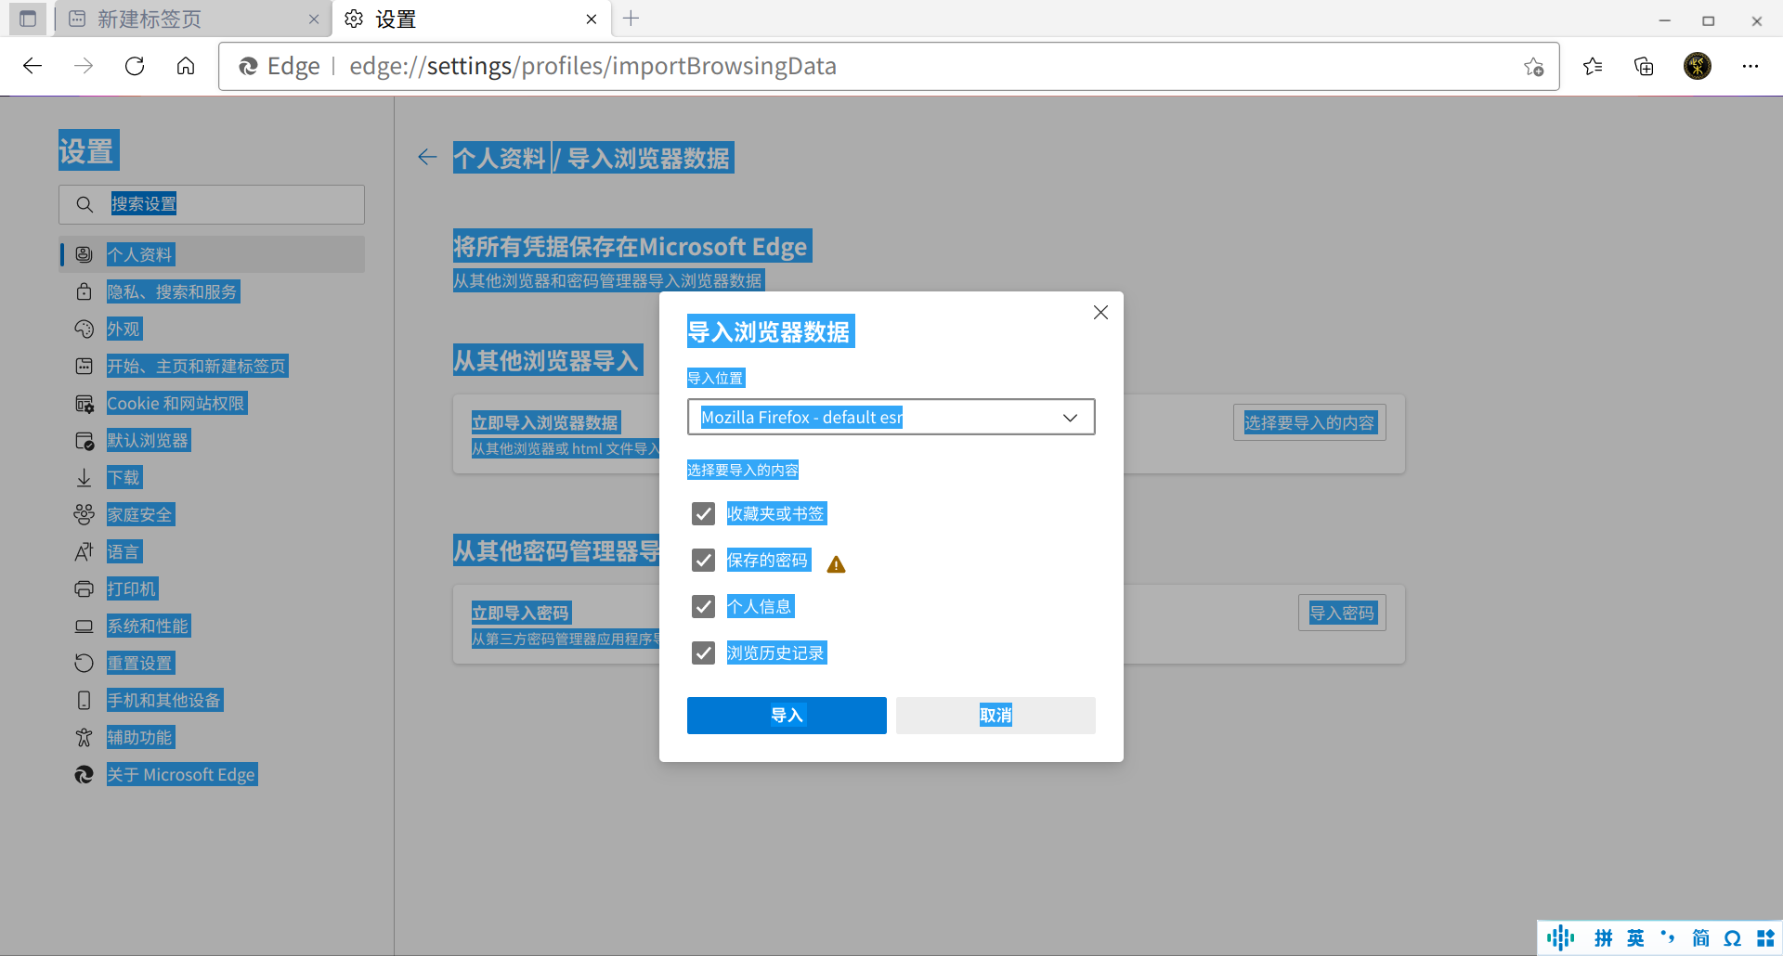
Task: Open 开始、主页和新建标签页 settings section
Action: click(213, 366)
